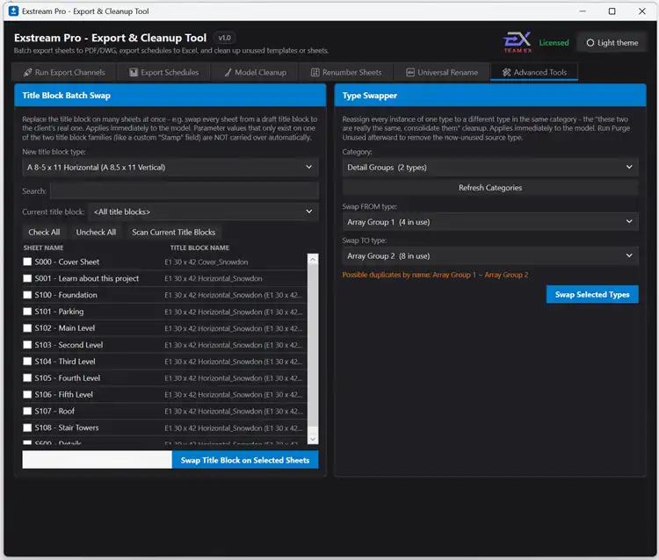Enable the S104 - Third Level checkbox
Image resolution: width=659 pixels, height=560 pixels.
(x=27, y=362)
